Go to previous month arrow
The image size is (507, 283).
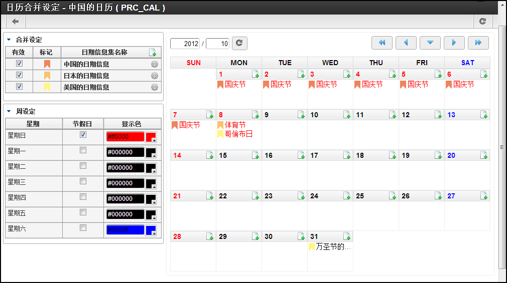click(x=406, y=43)
